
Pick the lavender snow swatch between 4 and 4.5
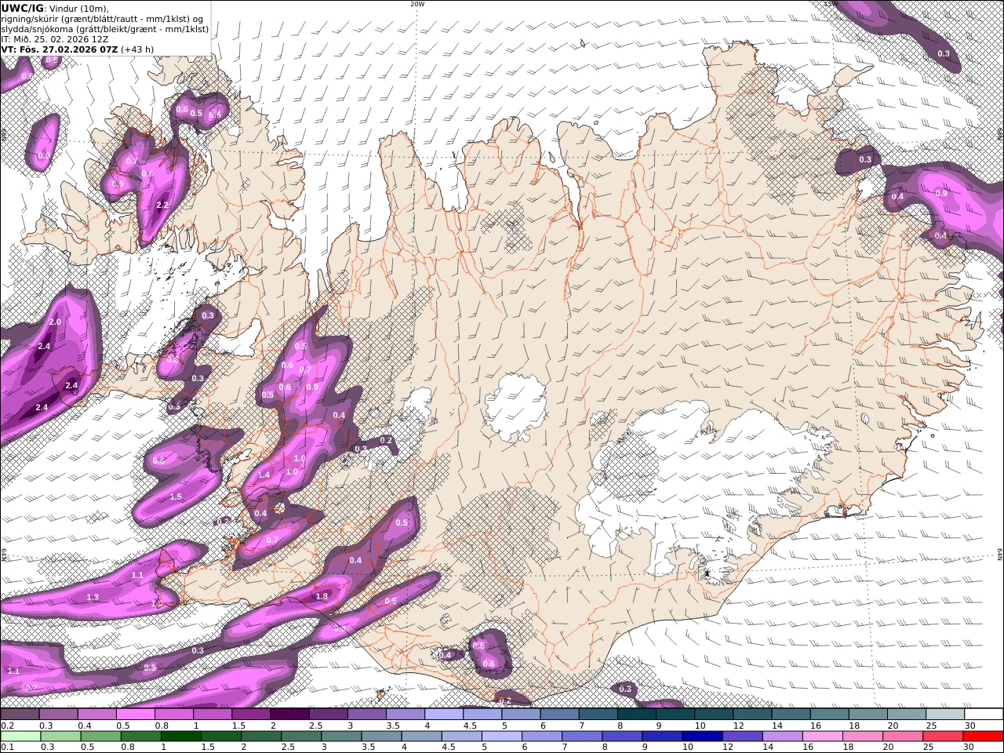(x=443, y=714)
